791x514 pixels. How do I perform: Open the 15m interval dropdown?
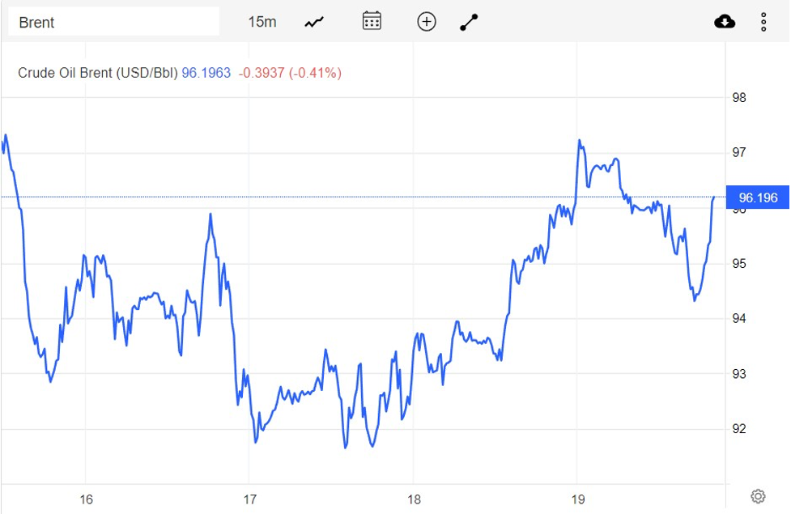[262, 22]
